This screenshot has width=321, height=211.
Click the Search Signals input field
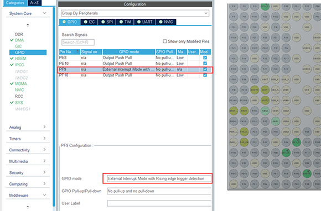point(78,43)
